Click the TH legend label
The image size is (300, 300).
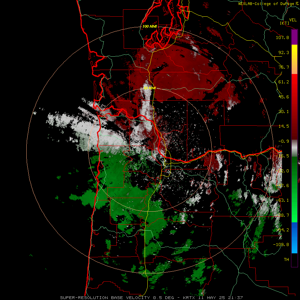pos(286,260)
